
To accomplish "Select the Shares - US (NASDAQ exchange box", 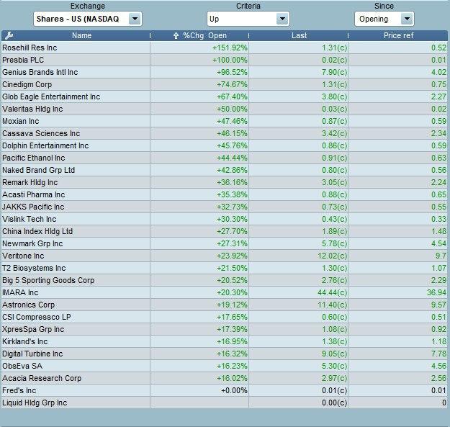I will click(x=88, y=19).
